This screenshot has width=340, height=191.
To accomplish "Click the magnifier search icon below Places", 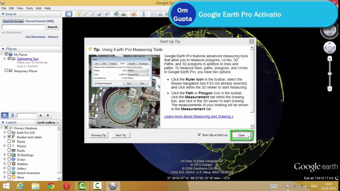I will [5, 115].
